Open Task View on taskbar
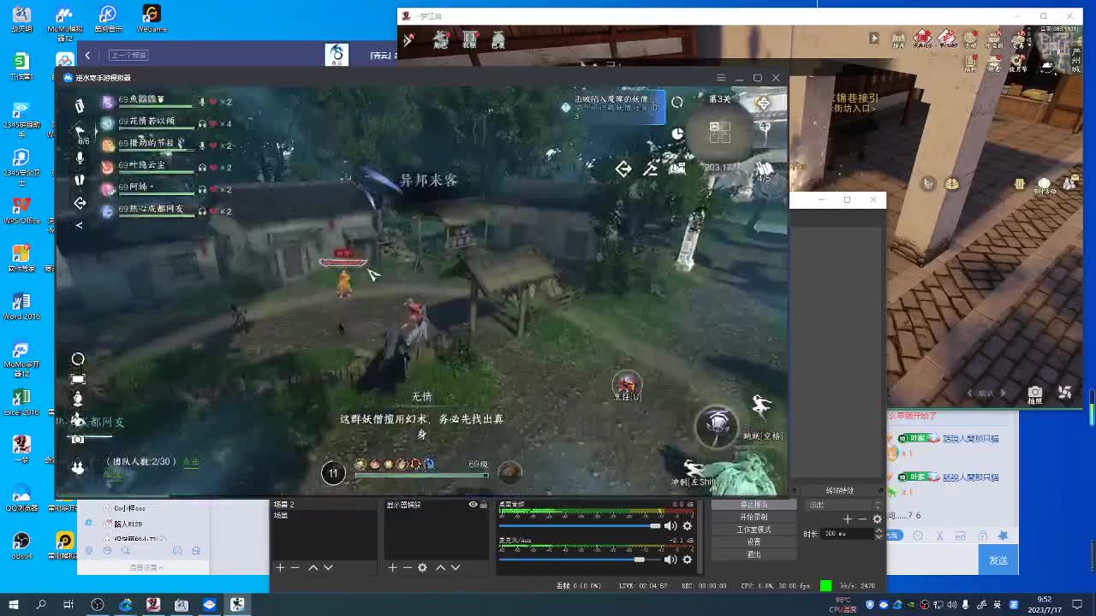 [68, 605]
